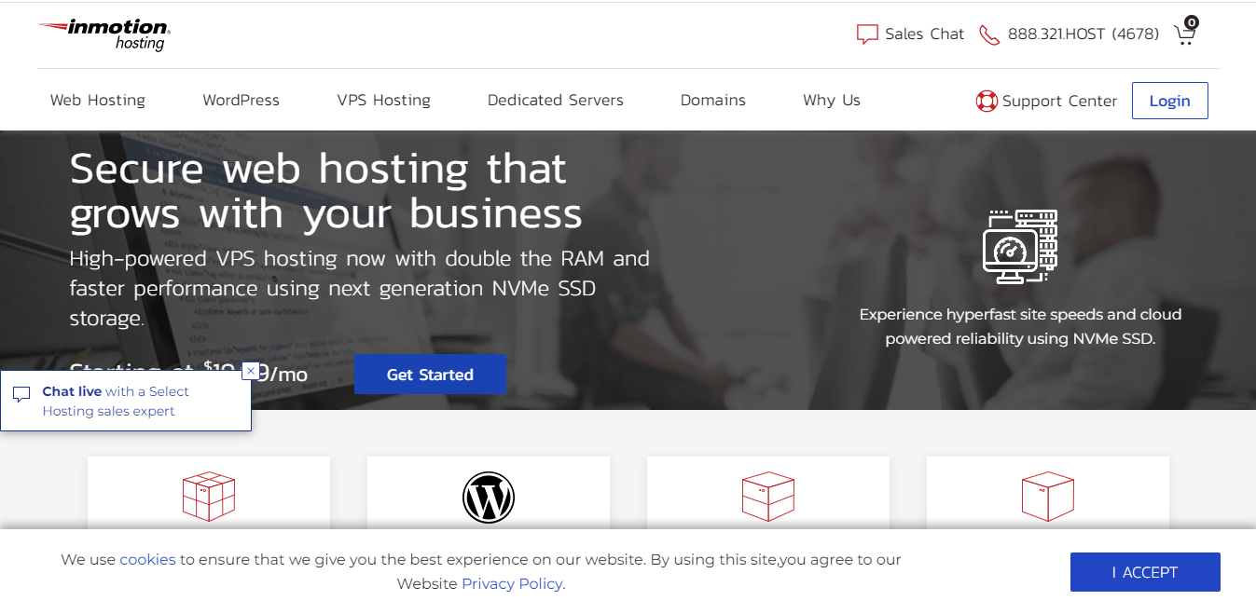
Task: Open the Web Hosting dropdown menu
Action: (97, 100)
